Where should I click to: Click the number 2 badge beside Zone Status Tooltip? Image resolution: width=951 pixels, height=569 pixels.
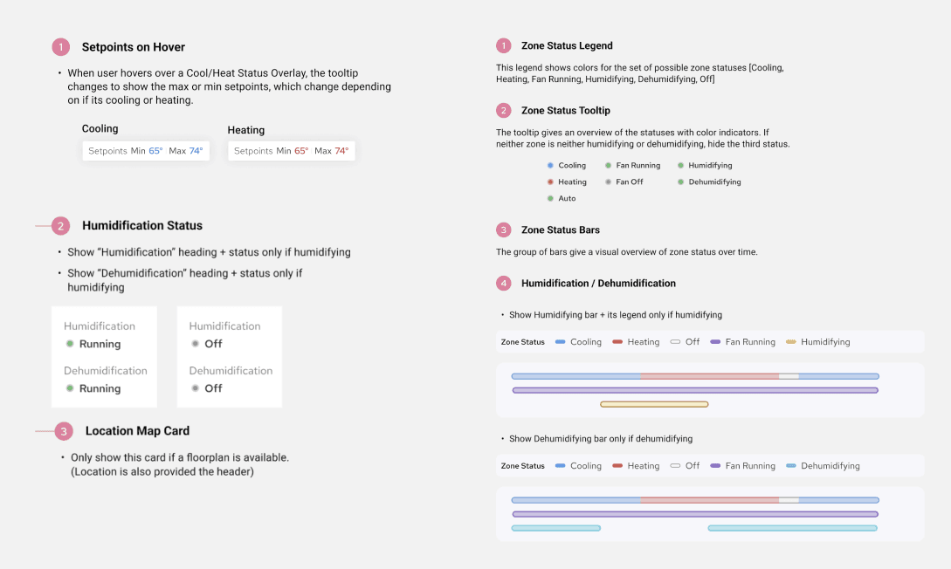[x=503, y=110]
